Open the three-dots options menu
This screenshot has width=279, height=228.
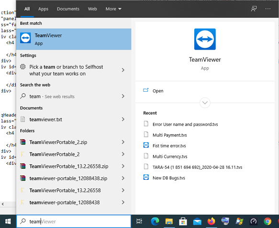coord(268,9)
